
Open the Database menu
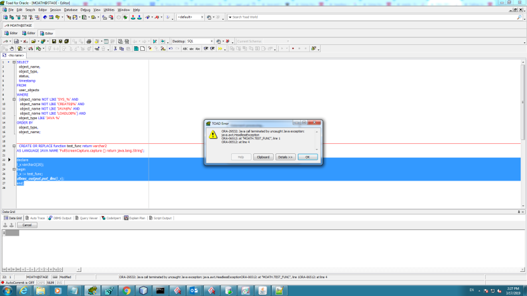click(70, 10)
